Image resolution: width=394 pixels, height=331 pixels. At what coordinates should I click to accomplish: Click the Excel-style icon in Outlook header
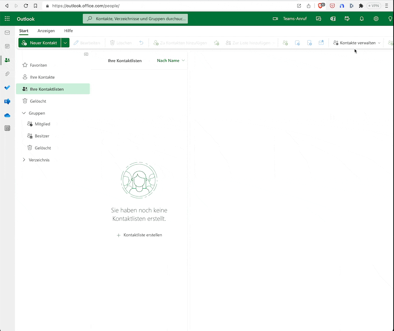(x=333, y=19)
